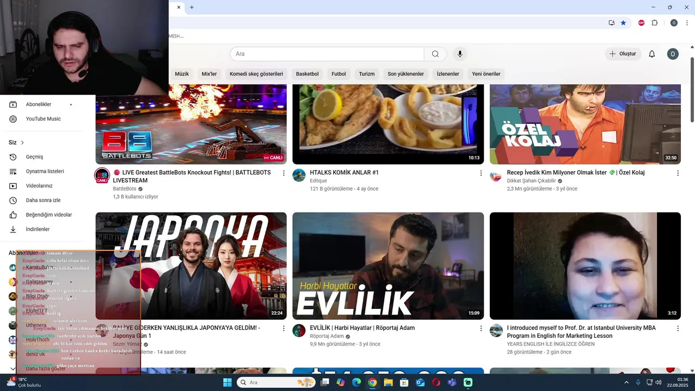Viewport: 695px width, 391px height.
Task: Select the Müzik filter chip
Action: pos(182,74)
